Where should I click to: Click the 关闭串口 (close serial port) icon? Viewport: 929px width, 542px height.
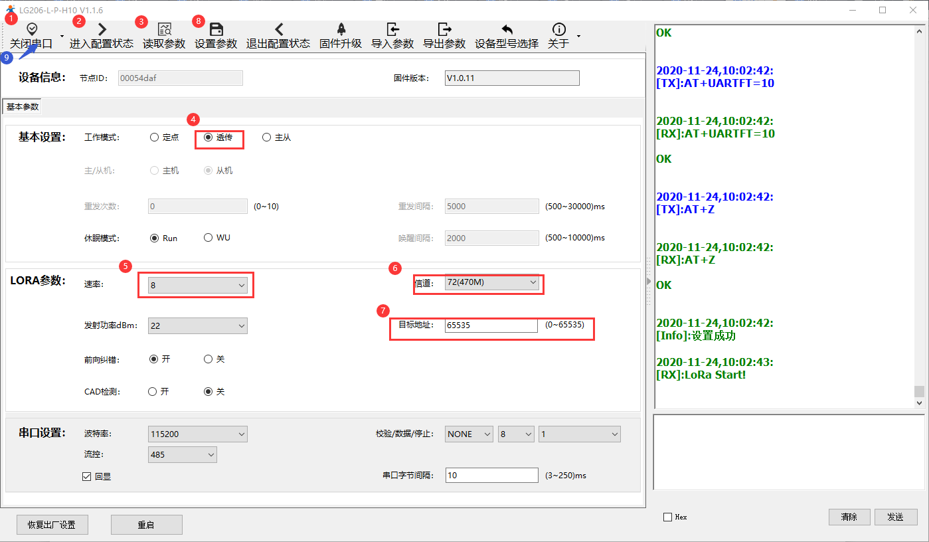[31, 29]
